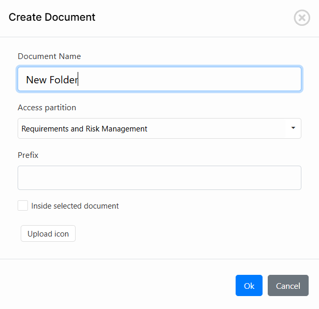Click the 'Access partition' label
Viewport: 319px width, 309px height.
47,108
